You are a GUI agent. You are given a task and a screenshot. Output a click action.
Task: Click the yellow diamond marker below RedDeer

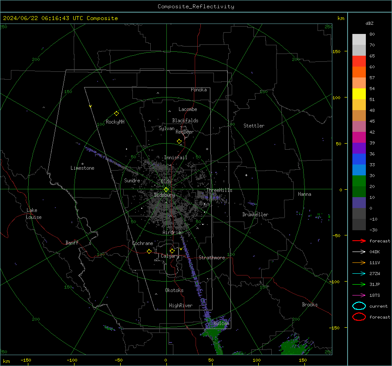pyautogui.click(x=179, y=141)
